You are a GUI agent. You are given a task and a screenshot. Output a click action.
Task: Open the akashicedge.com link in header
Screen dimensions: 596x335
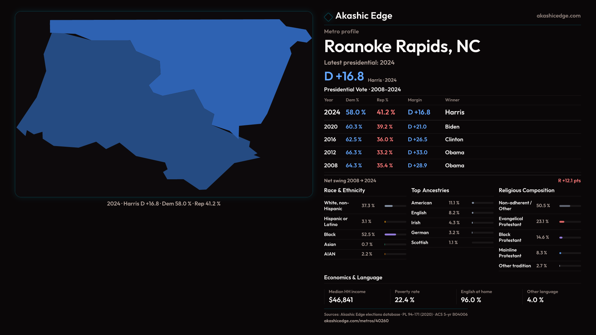[x=558, y=16]
